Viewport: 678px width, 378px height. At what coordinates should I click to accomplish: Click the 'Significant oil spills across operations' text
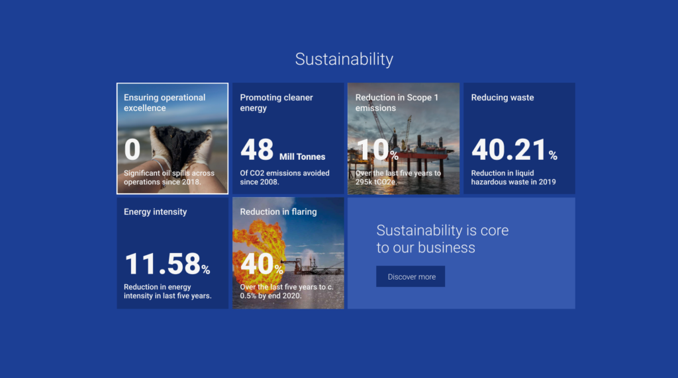click(x=169, y=178)
